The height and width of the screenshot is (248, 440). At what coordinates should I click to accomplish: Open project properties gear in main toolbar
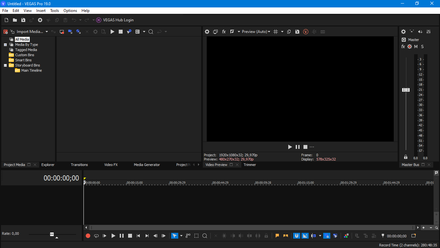tap(40, 20)
